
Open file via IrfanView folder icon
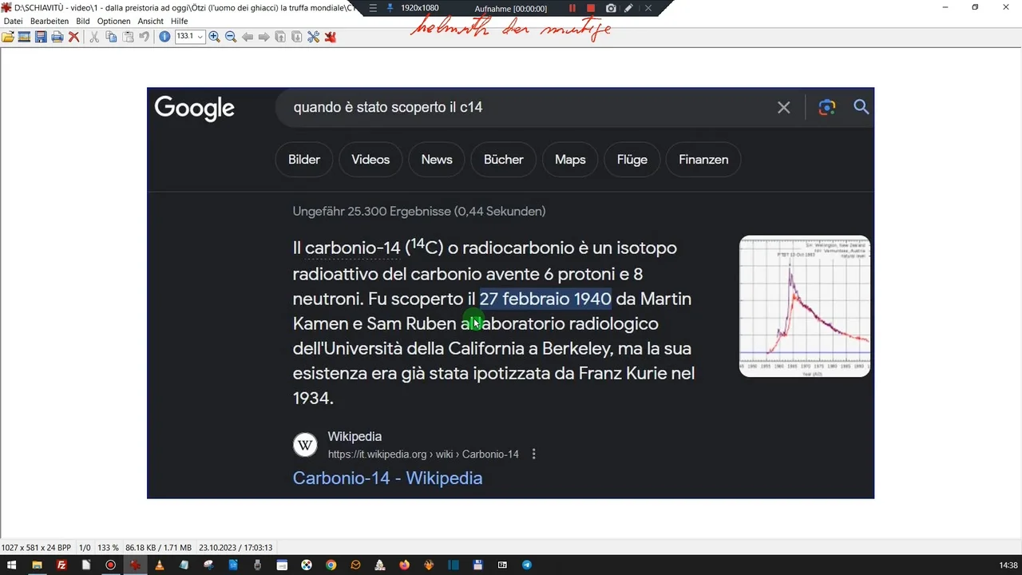click(x=8, y=37)
